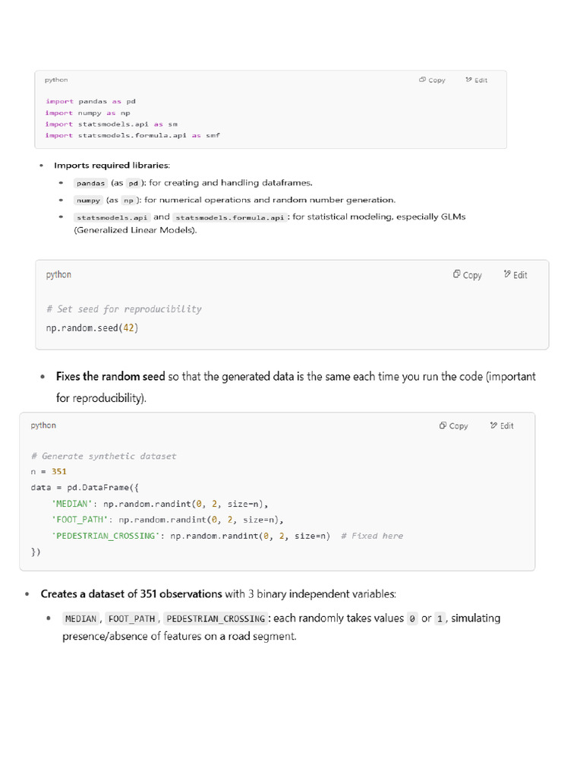Click the 'n = 351' code line

click(x=49, y=471)
